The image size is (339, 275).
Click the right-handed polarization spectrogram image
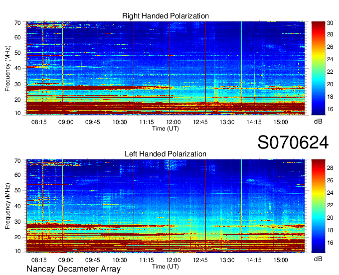[166, 68]
